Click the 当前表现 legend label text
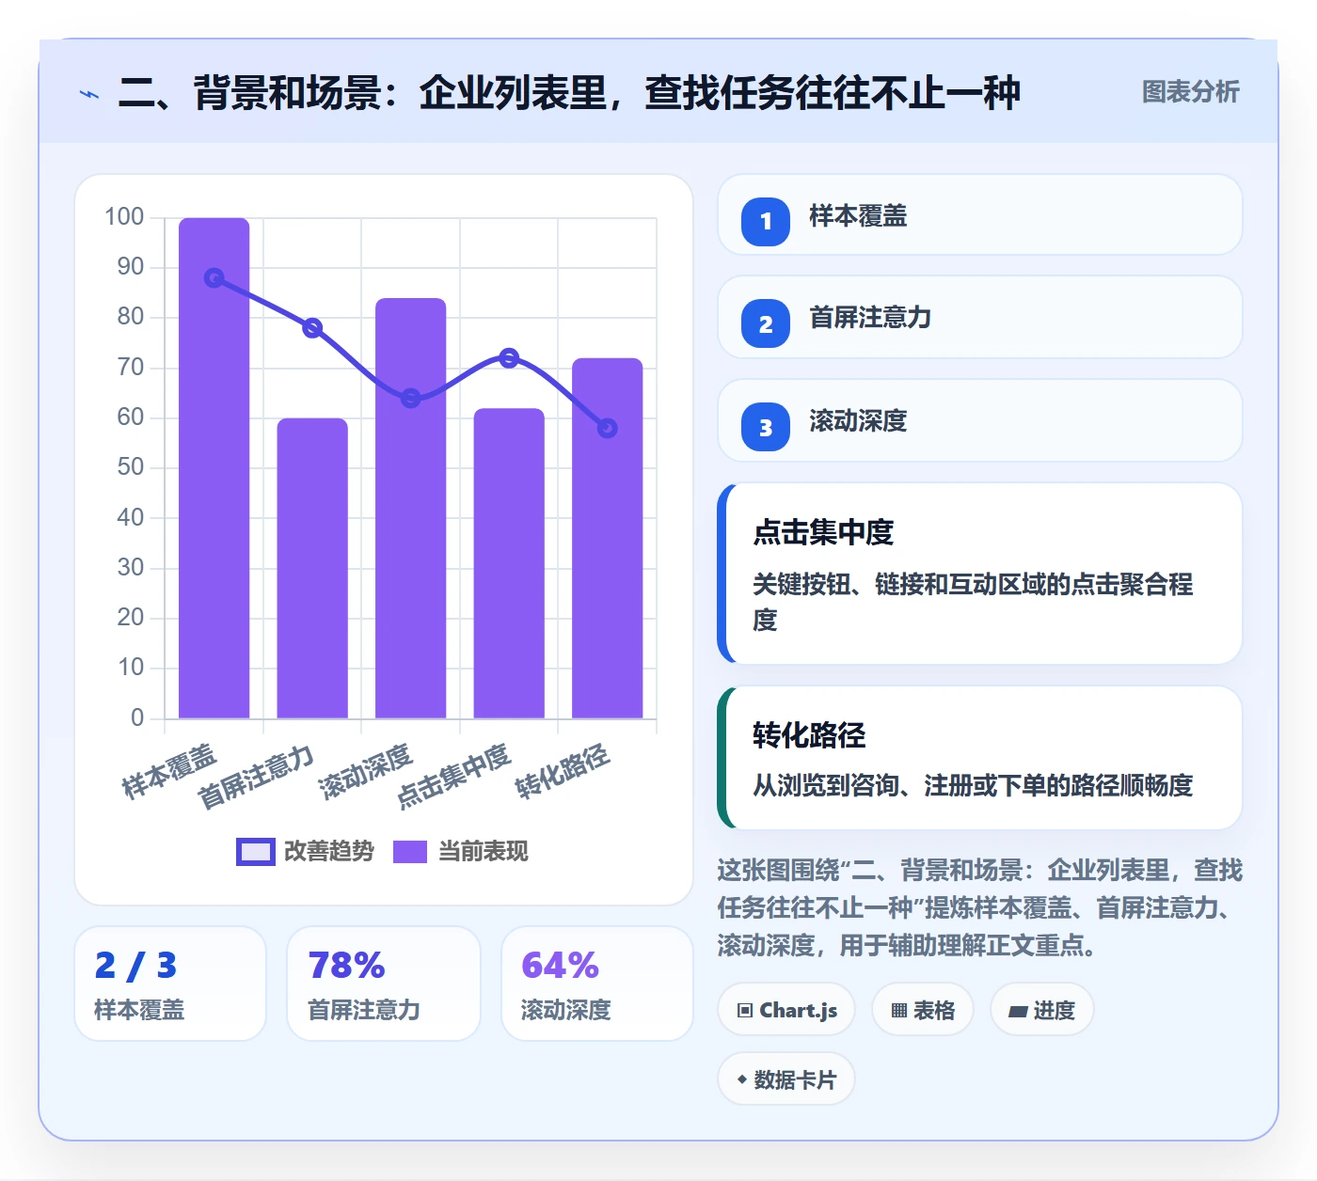The width and height of the screenshot is (1317, 1181). 484,852
